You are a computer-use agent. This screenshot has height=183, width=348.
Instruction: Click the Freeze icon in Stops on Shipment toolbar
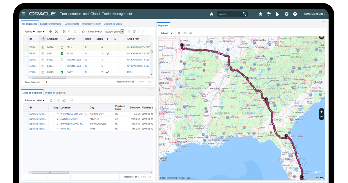pyautogui.click(x=58, y=100)
